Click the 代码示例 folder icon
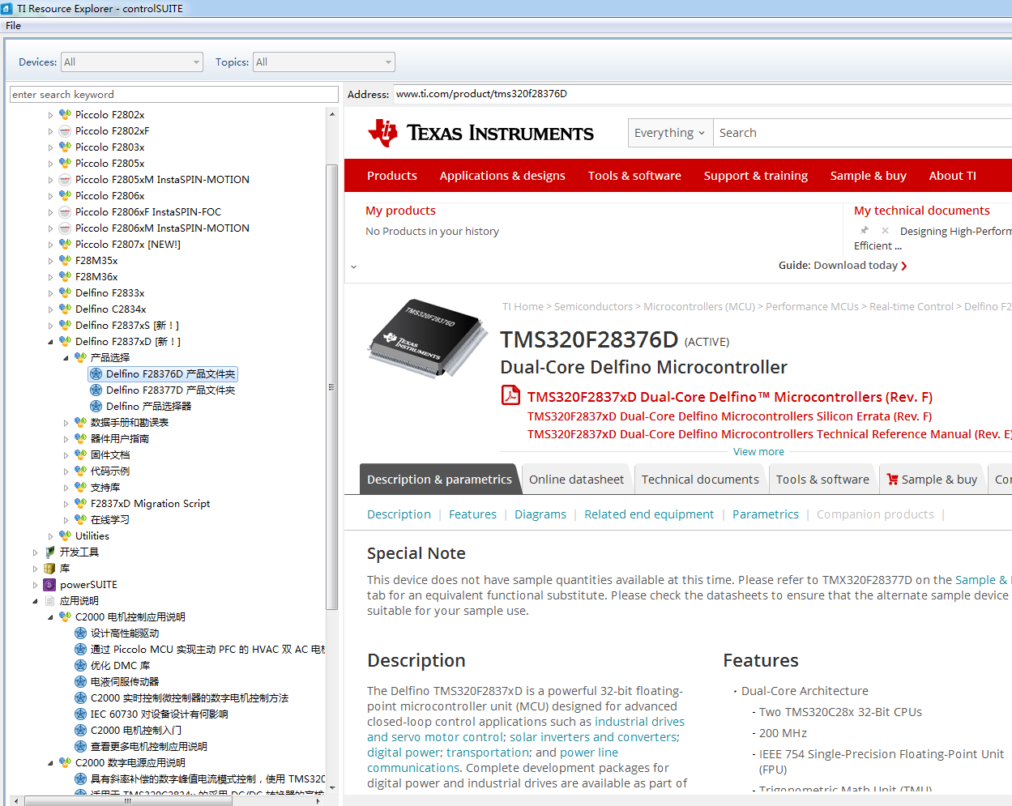This screenshot has height=806, width=1012. coord(80,471)
